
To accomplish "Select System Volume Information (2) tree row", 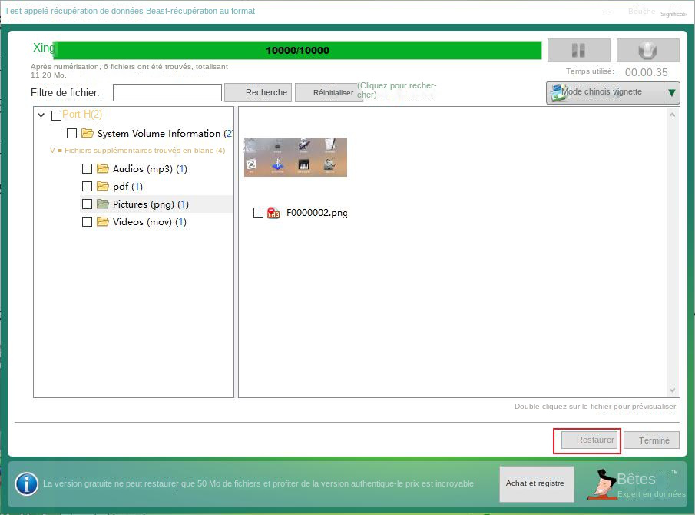I will [150, 133].
